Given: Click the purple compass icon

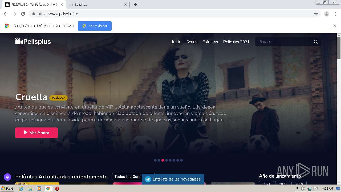Looking at the screenshot, I should click(x=7, y=177).
